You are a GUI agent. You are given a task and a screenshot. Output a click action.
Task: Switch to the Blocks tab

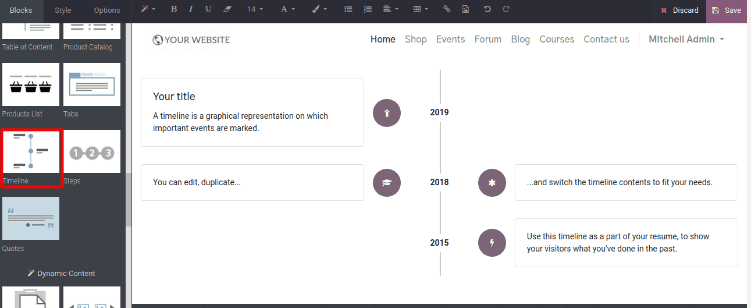tap(21, 10)
